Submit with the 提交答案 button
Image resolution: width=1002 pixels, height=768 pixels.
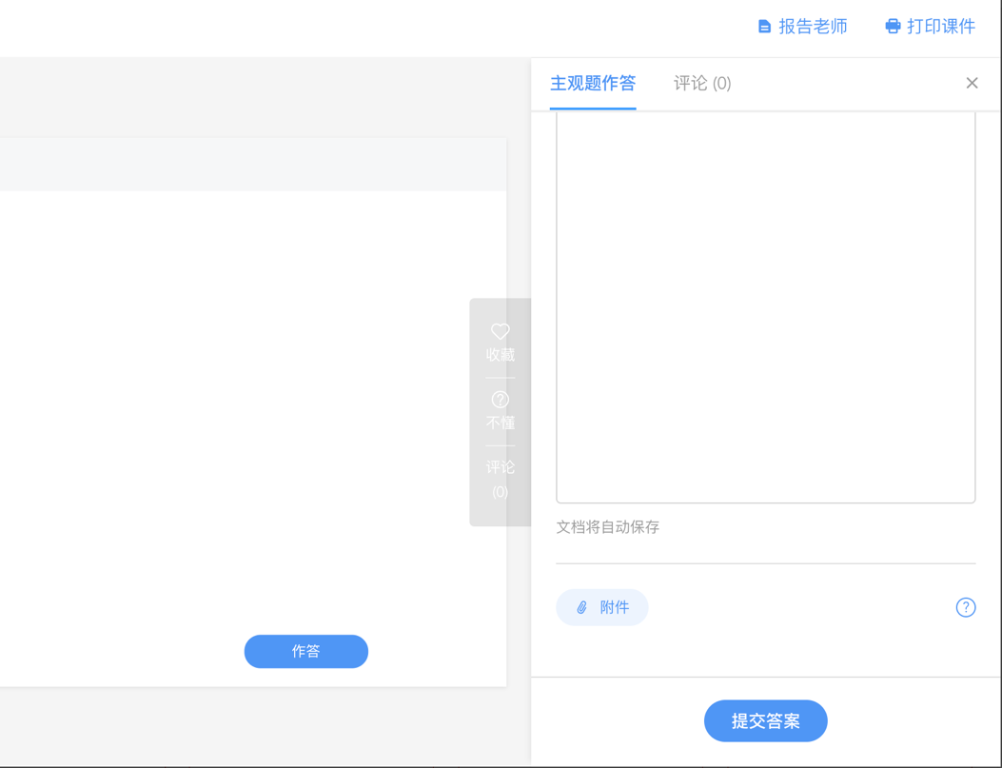[766, 720]
